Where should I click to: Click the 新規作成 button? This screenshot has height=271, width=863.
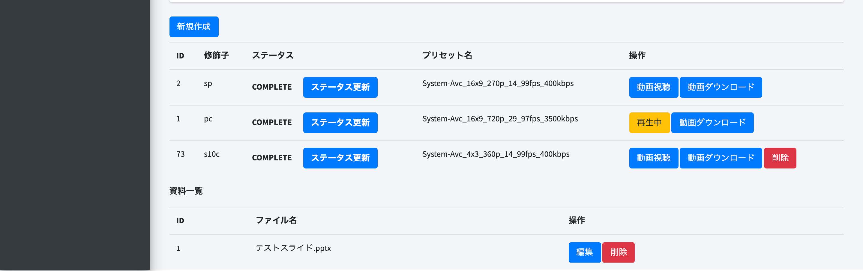pos(194,27)
